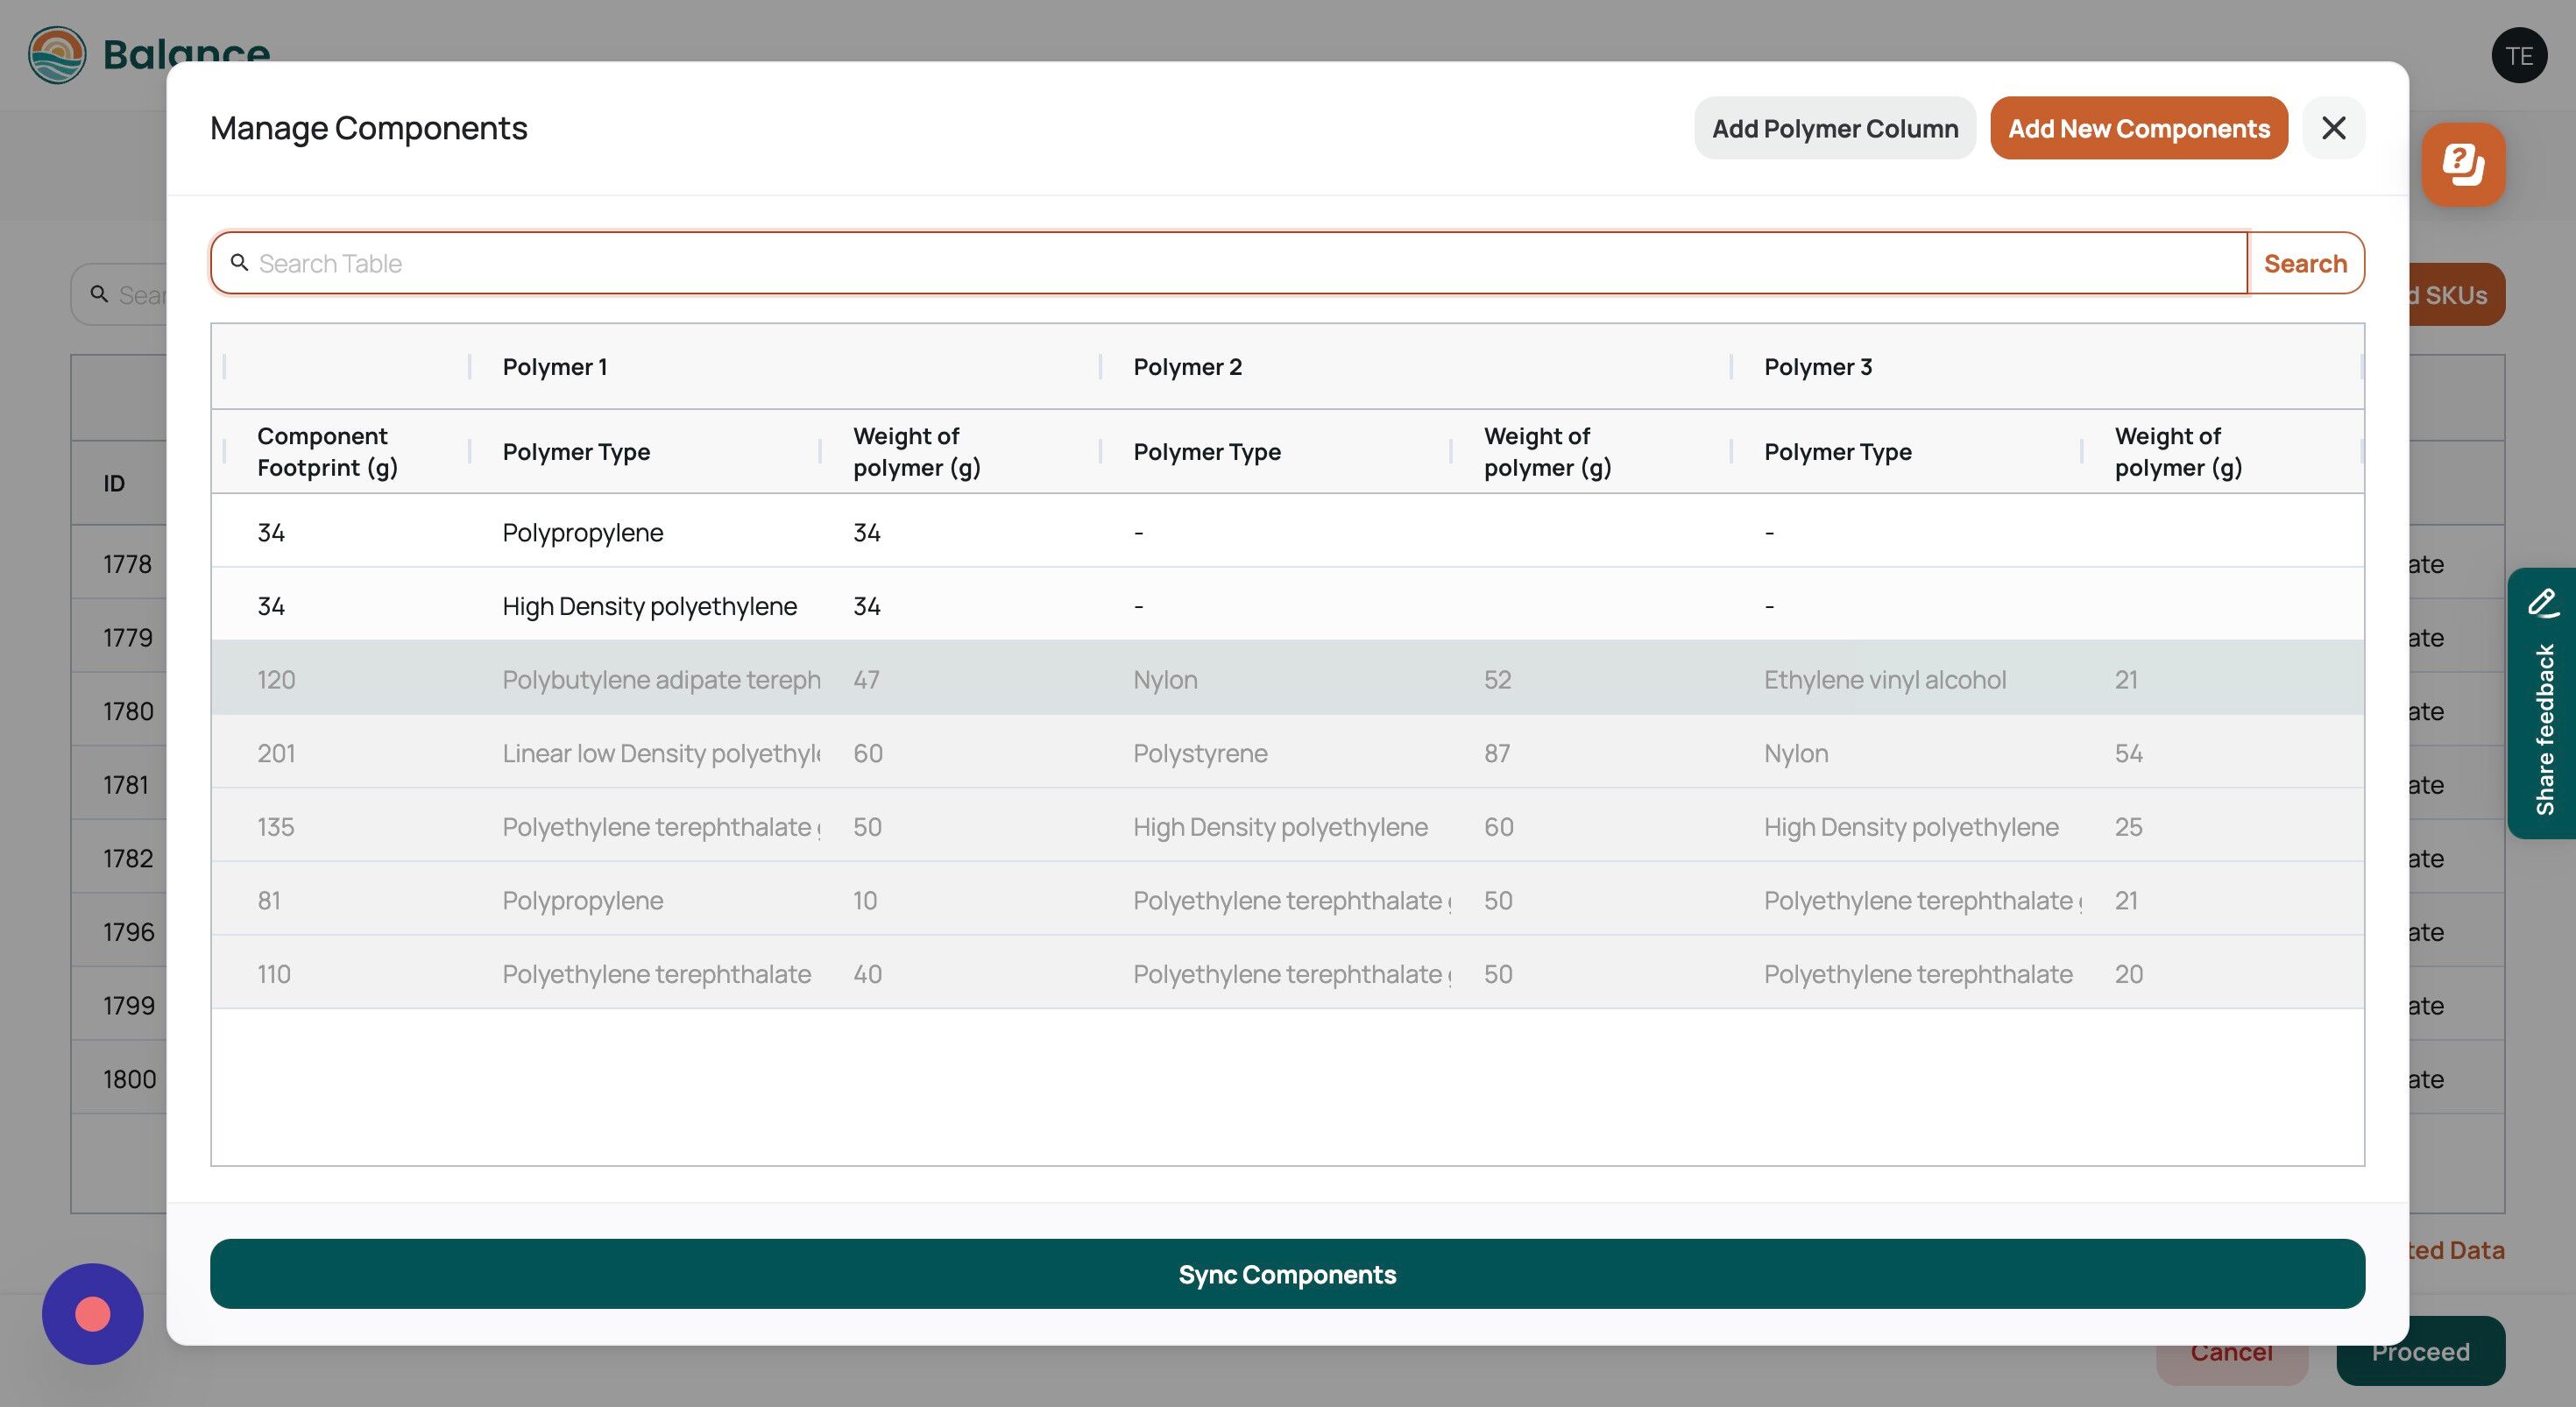Click Nylon cell in the 120 row
The width and height of the screenshot is (2576, 1407).
coord(1165,680)
